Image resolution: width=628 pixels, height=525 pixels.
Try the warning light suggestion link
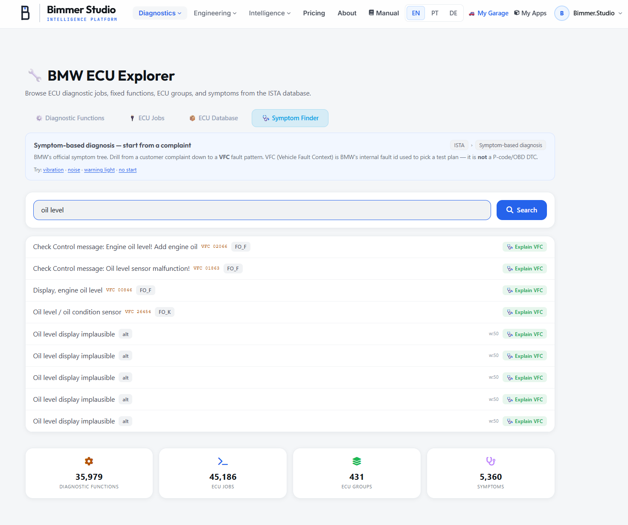[99, 170]
